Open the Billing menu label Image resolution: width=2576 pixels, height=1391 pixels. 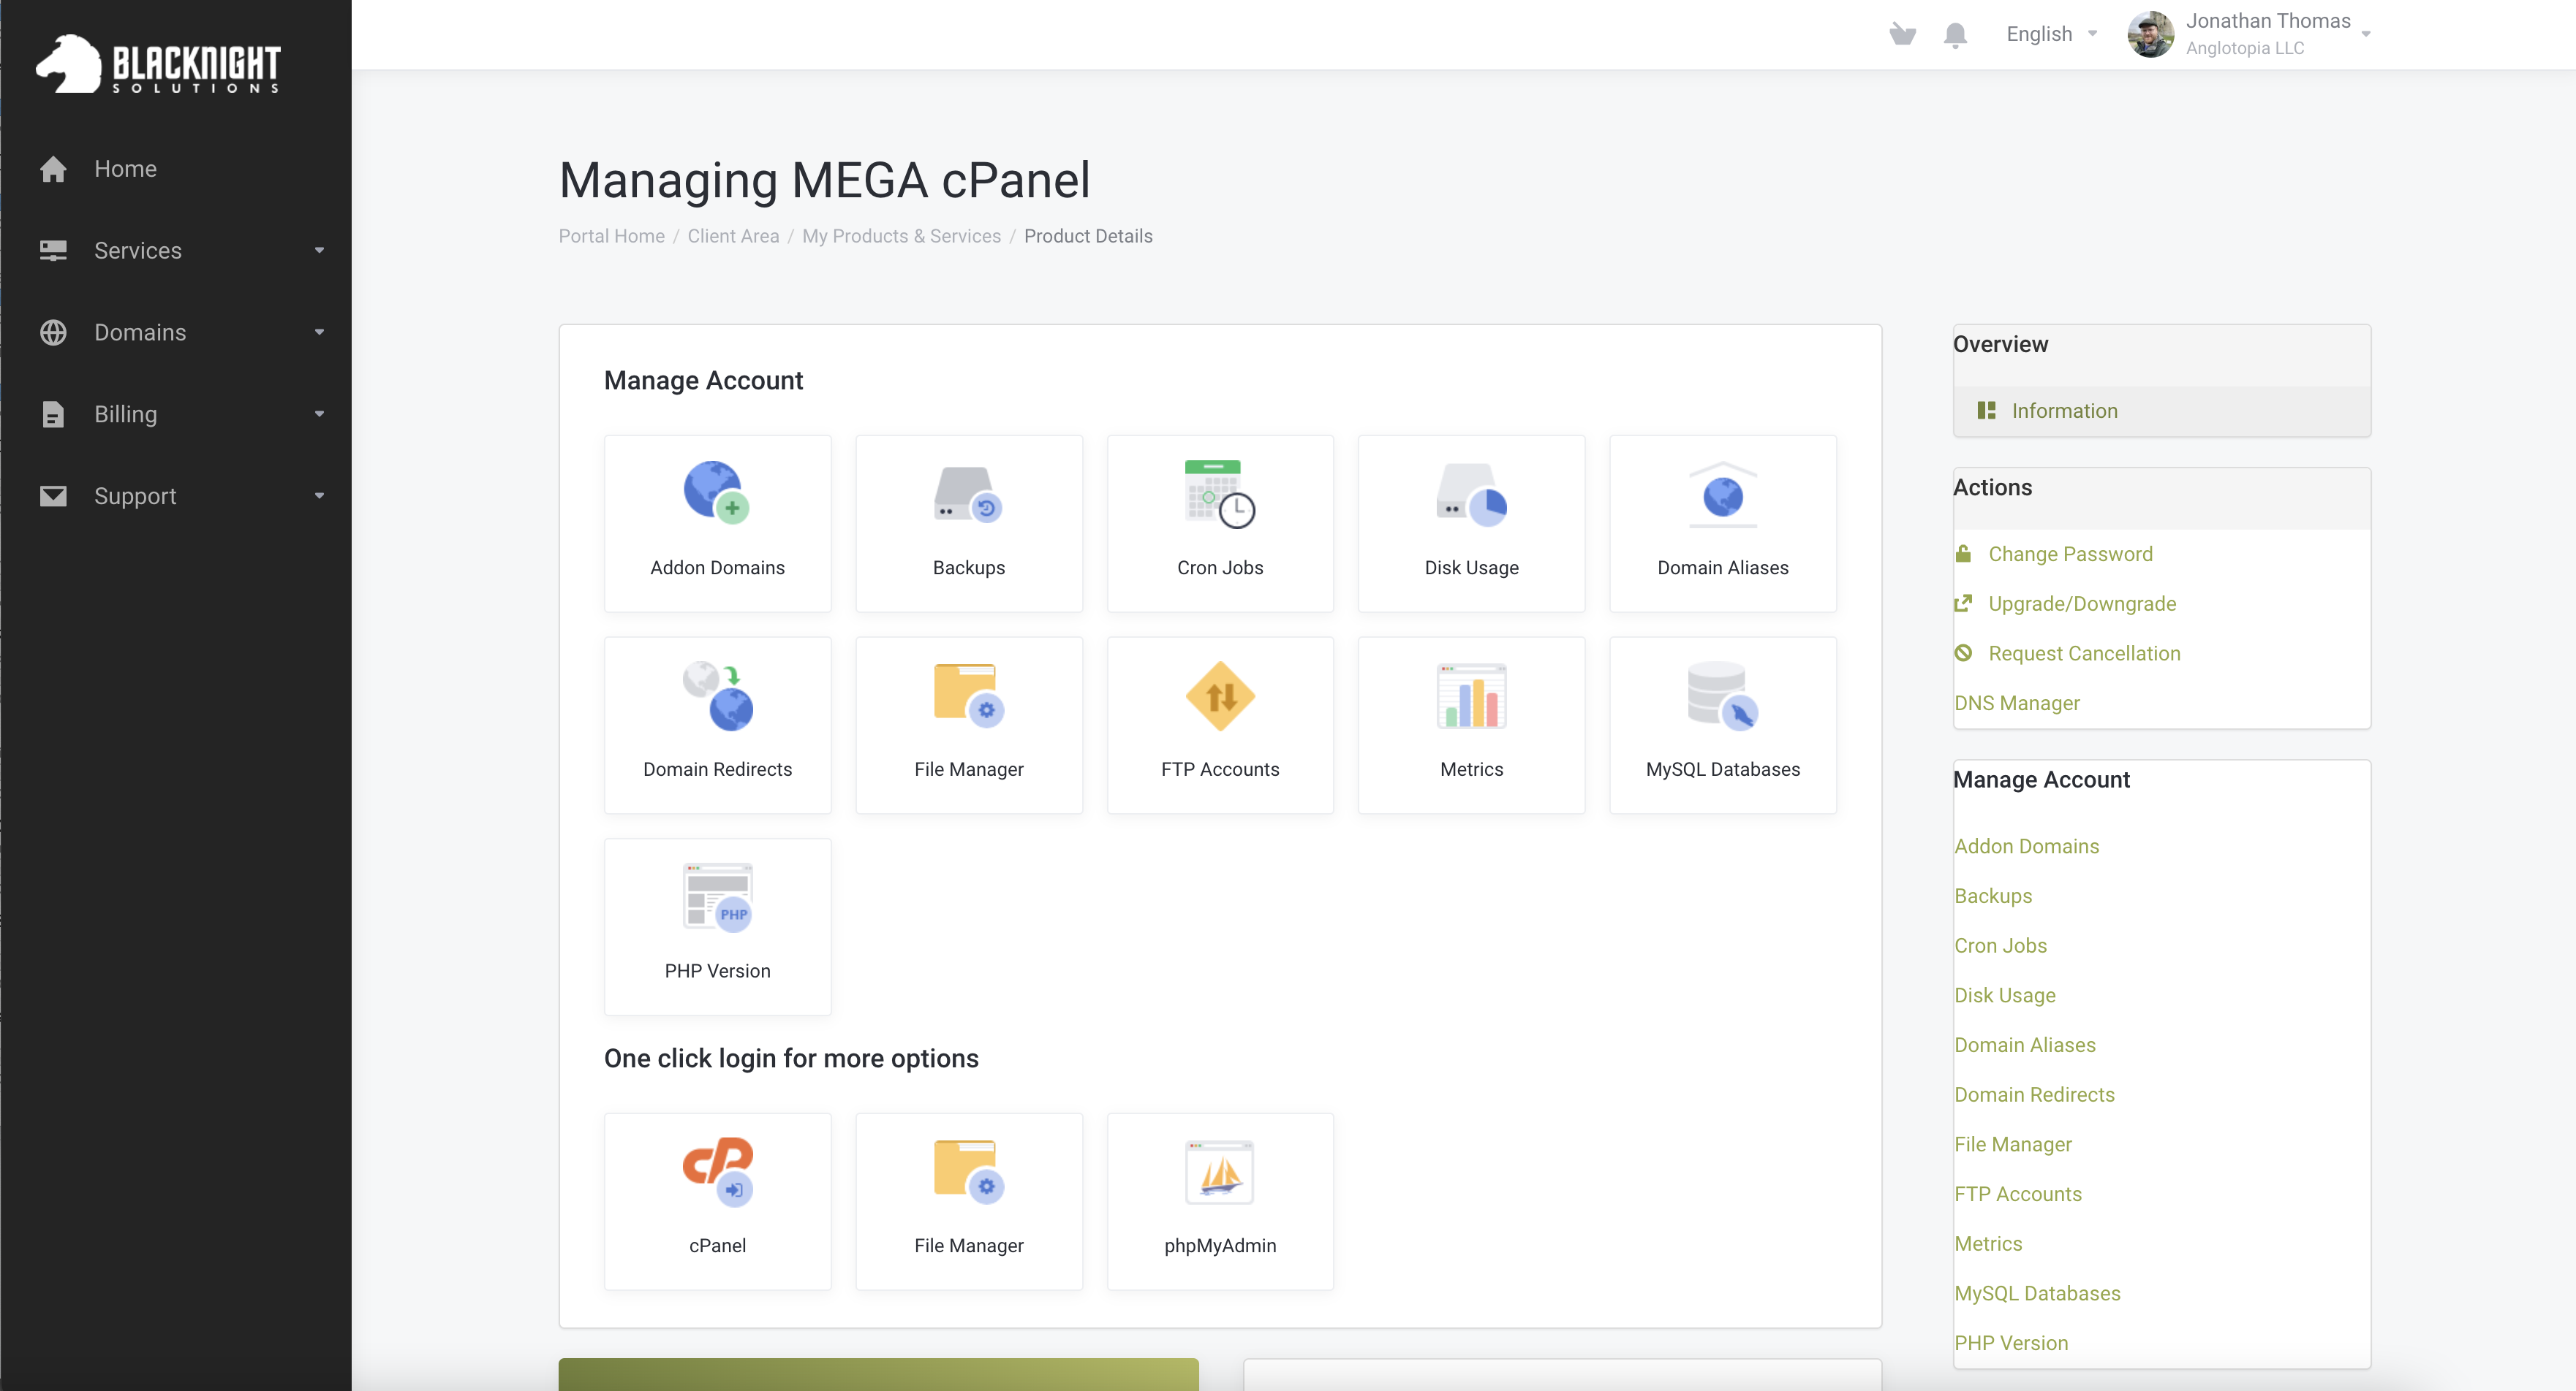pos(125,415)
